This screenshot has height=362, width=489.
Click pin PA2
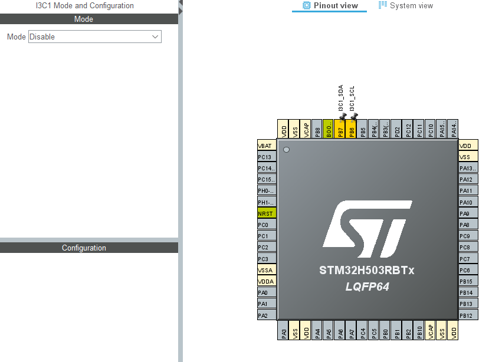click(x=267, y=315)
